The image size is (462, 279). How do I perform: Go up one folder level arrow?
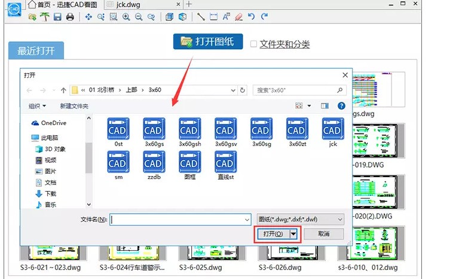(x=63, y=90)
